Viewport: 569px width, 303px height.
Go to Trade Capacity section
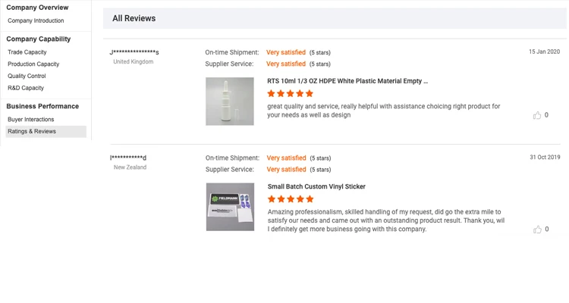click(27, 52)
